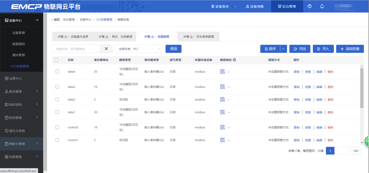This screenshot has height=173, width=369.
Task: Open data test icon for data4 row
Action: (x=222, y=72)
